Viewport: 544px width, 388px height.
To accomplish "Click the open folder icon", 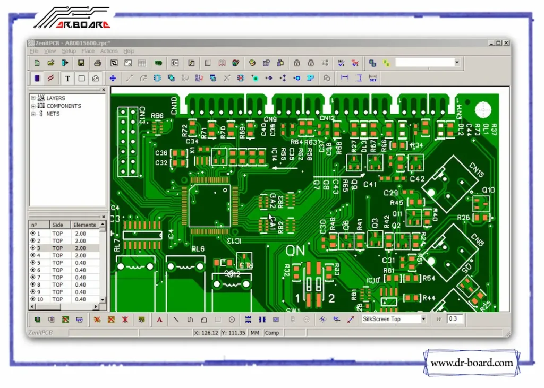I will pyautogui.click(x=51, y=63).
